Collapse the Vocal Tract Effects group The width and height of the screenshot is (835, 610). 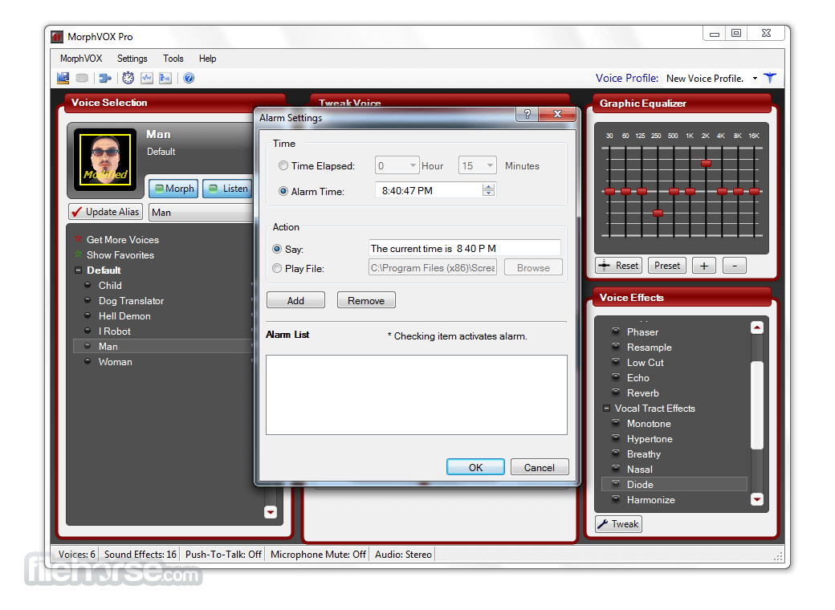point(606,409)
